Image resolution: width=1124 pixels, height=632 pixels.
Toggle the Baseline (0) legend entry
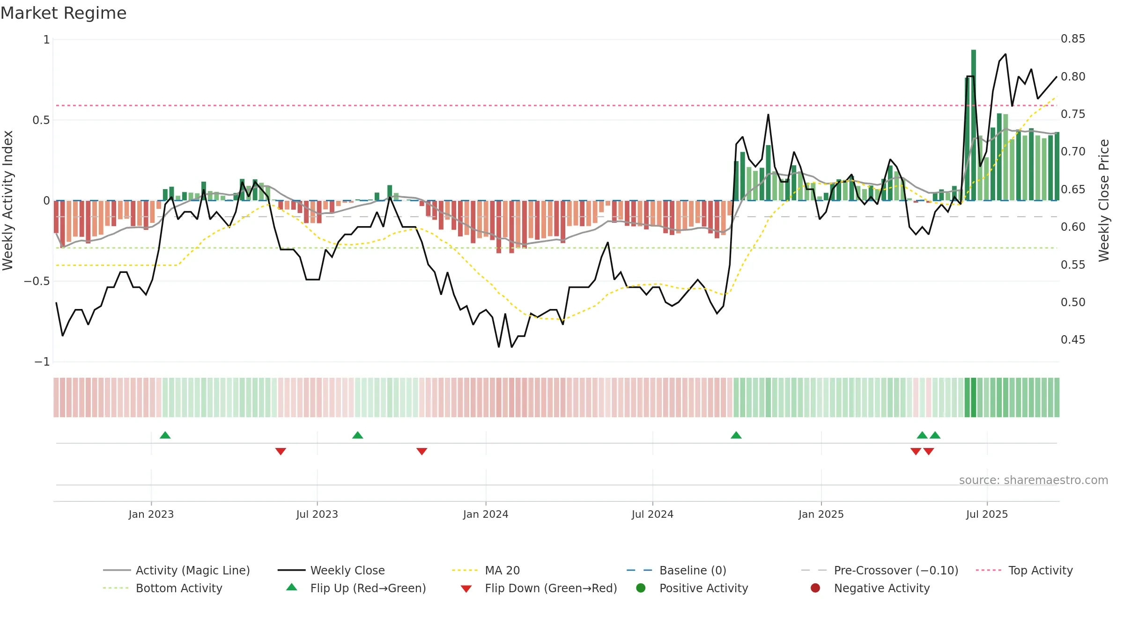[x=676, y=570]
